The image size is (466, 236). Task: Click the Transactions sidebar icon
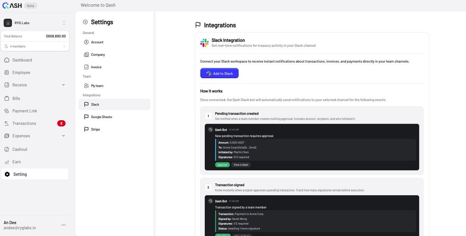7,123
